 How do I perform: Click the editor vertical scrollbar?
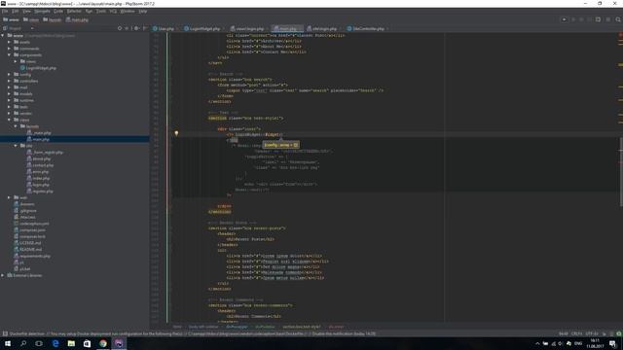(621, 172)
